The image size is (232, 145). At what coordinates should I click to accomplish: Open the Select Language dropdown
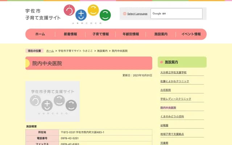137,14
